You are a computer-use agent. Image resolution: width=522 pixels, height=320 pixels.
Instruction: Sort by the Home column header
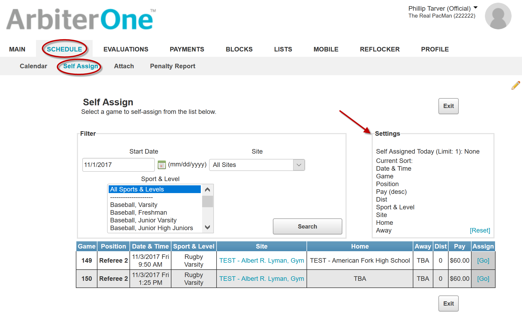click(360, 246)
